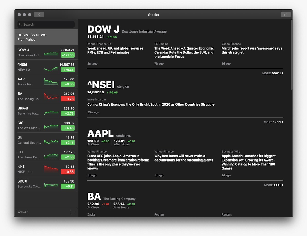Open Ken Burns documentary article
This screenshot has height=236, width=307.
184,158
